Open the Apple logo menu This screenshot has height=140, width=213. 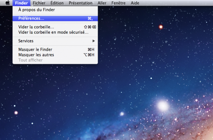pyautogui.click(x=8, y=3)
